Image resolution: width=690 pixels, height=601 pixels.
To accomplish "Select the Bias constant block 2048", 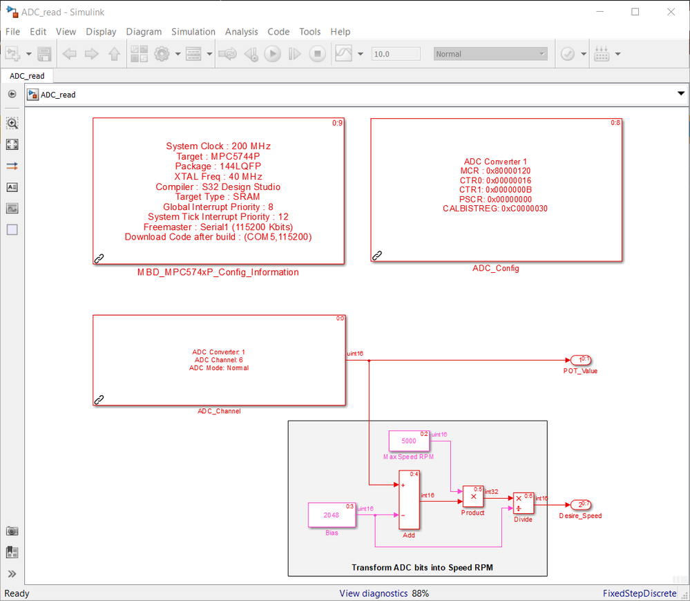I will click(332, 515).
